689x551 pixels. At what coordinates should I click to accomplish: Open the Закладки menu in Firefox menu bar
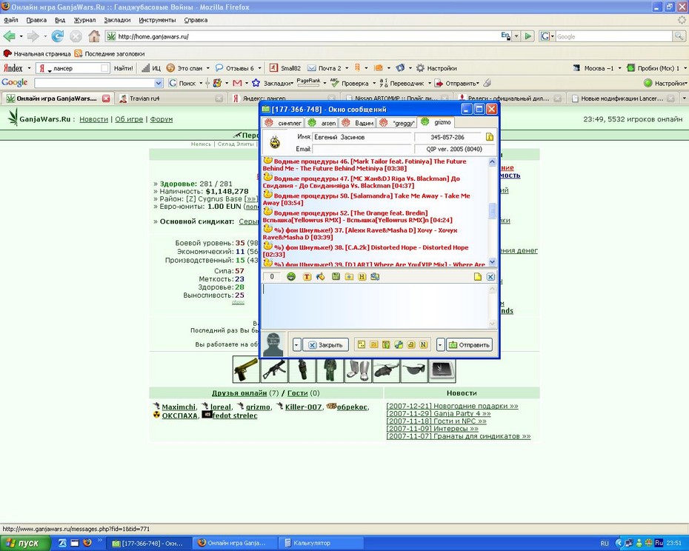tap(117, 20)
